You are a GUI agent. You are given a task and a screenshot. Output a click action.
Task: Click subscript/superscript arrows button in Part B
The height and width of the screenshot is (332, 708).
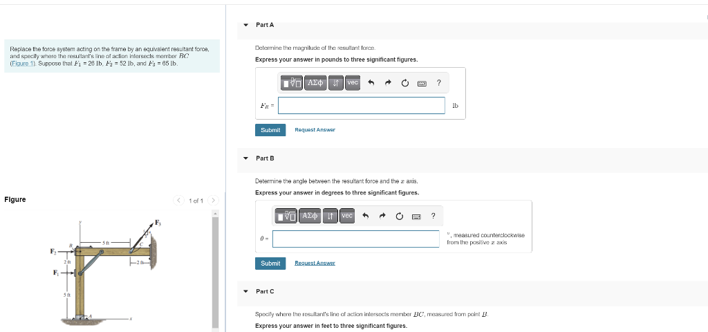[x=330, y=216]
